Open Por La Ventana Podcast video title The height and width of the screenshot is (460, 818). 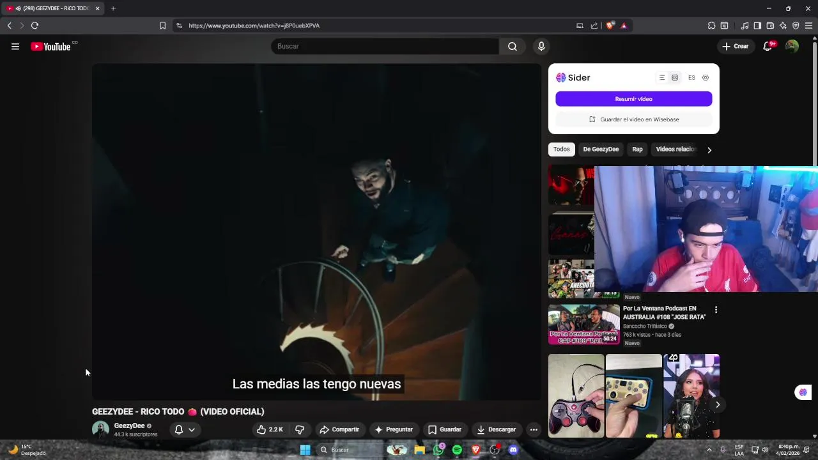[664, 312]
